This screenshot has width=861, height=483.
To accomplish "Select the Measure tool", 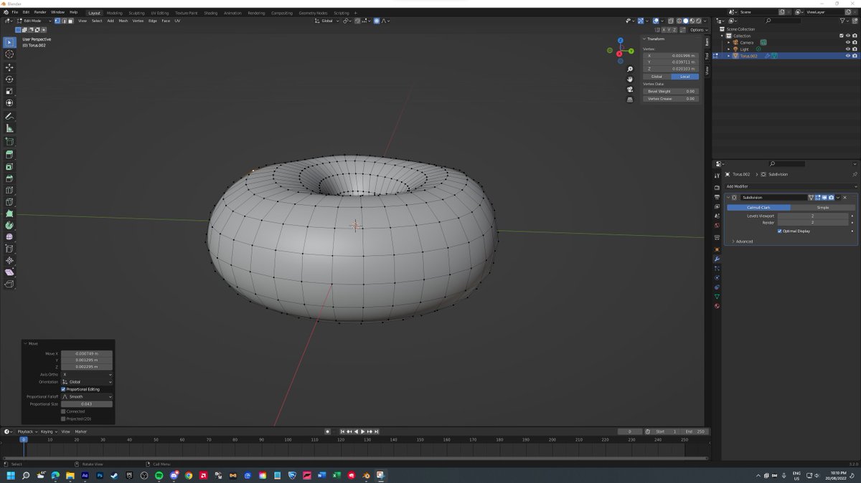I will click(9, 128).
